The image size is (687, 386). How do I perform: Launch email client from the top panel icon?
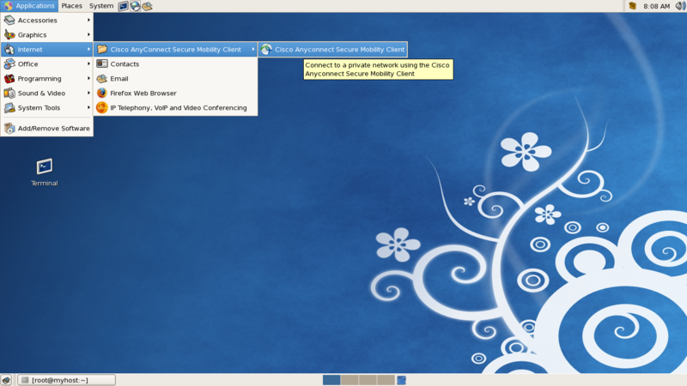click(147, 6)
